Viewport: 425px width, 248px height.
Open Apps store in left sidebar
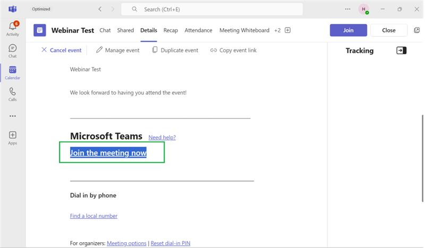coord(12,138)
